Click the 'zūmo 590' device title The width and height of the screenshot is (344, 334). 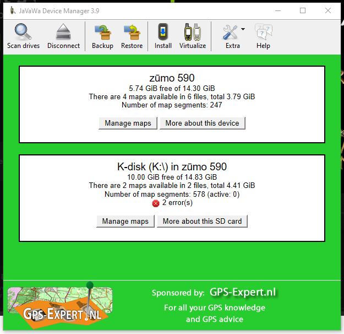[x=172, y=78]
